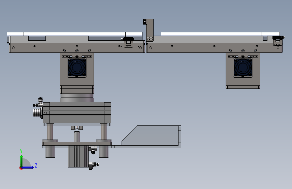Viewport: 292px width, 189px height.
Task: Select the large slide table block under the left motor
Action: point(77,113)
